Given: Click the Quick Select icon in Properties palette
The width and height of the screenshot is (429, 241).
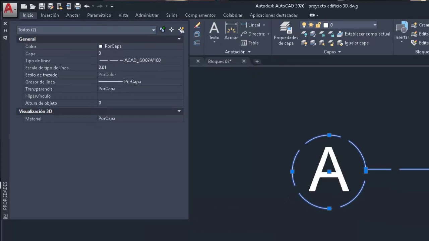Looking at the screenshot, I should click(181, 30).
